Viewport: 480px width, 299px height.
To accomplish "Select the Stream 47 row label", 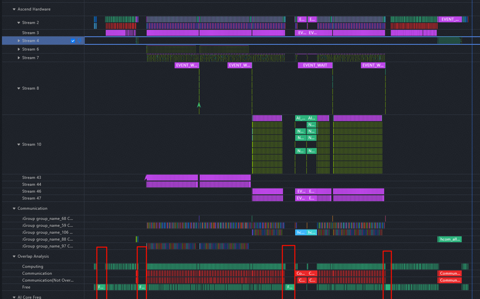I will (32, 198).
